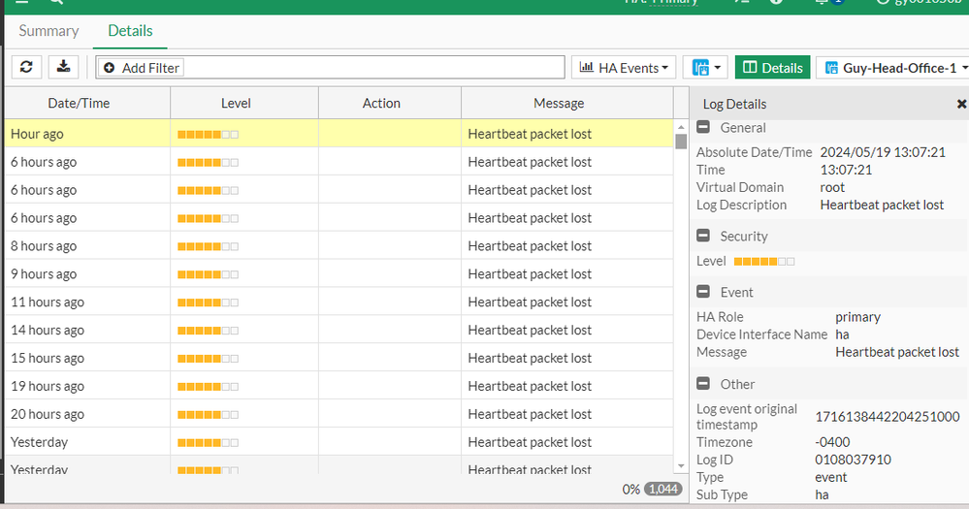This screenshot has width=969, height=509.
Task: Sort by the Date/Time column header
Action: 80,104
